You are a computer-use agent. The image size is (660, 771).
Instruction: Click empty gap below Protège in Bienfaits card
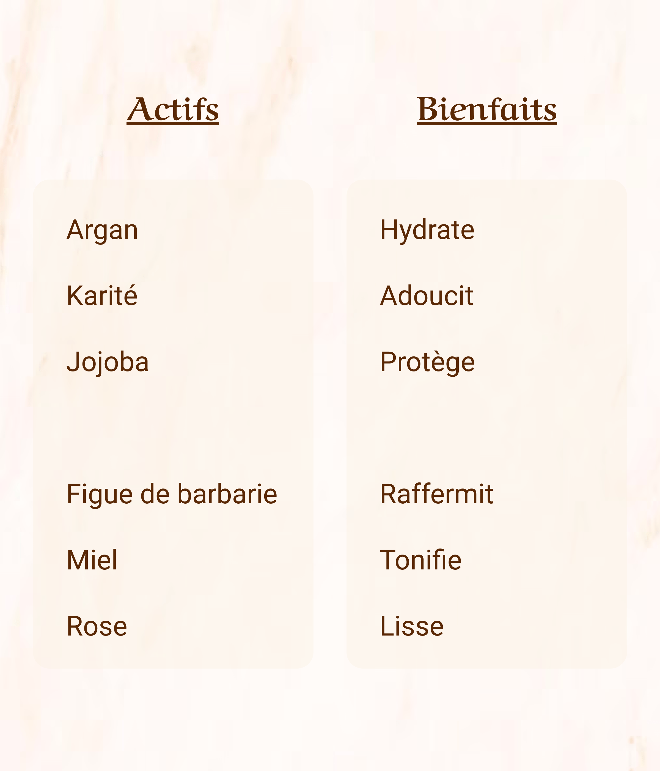tap(486, 428)
